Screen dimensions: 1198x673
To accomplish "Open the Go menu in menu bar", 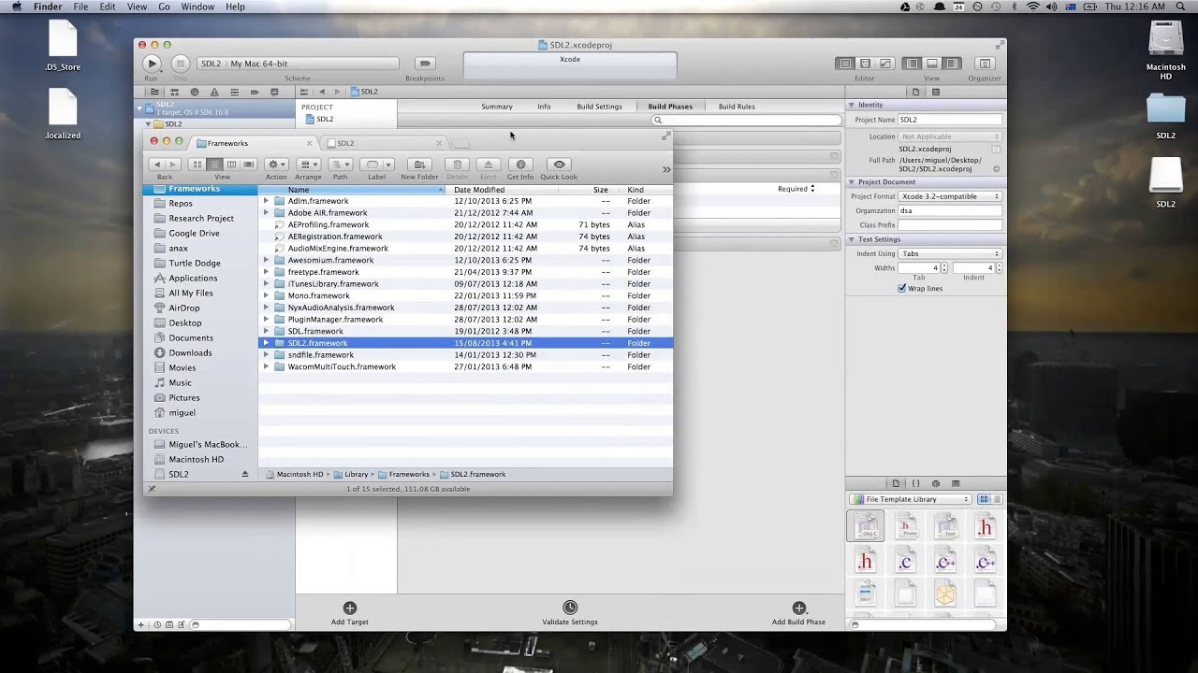I will (164, 7).
